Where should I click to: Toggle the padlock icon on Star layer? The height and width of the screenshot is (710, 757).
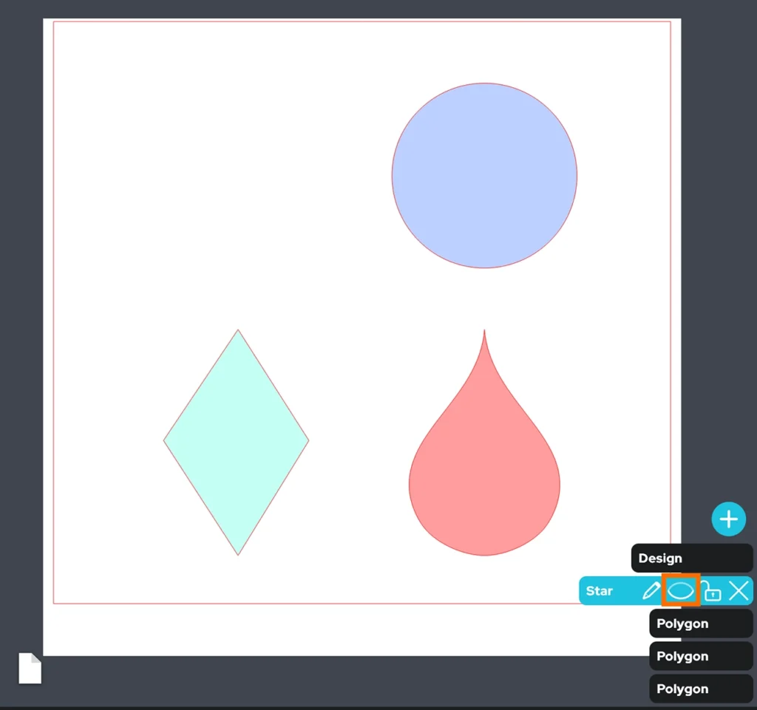pos(711,591)
